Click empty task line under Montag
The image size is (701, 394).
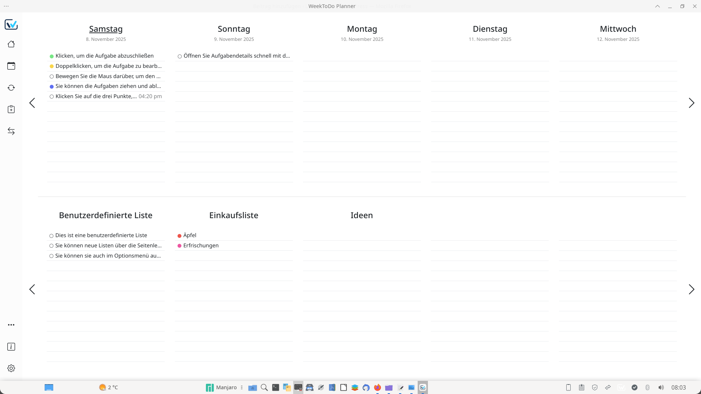pos(361,56)
